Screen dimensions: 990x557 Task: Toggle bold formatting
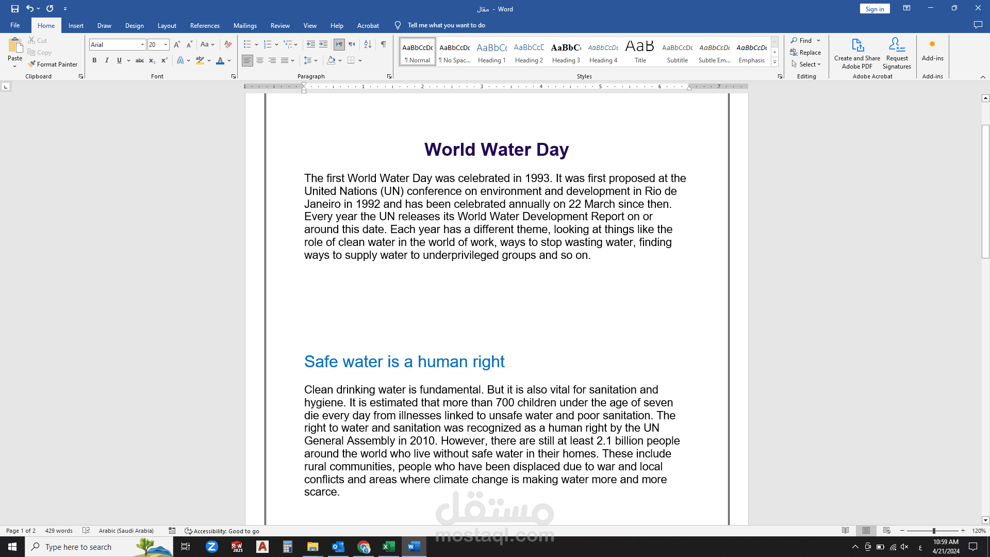(94, 61)
